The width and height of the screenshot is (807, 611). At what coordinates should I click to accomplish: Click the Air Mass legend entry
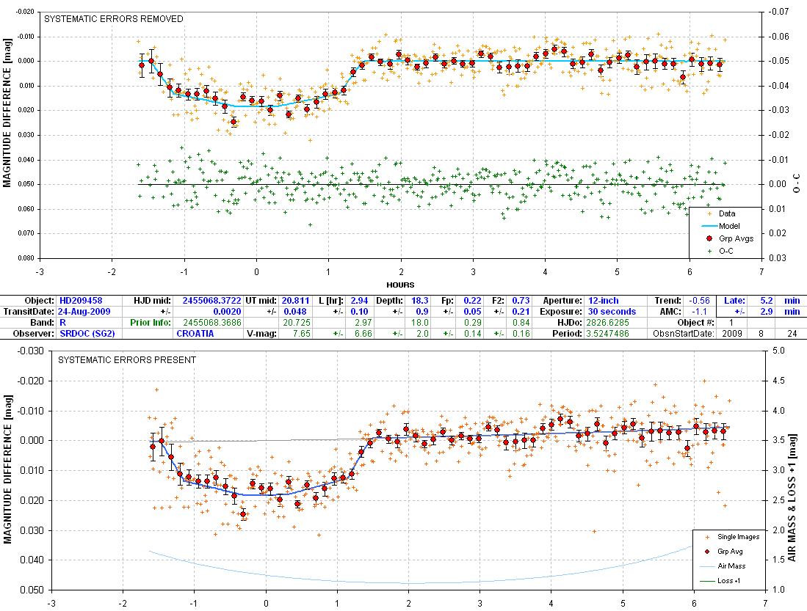pos(723,566)
